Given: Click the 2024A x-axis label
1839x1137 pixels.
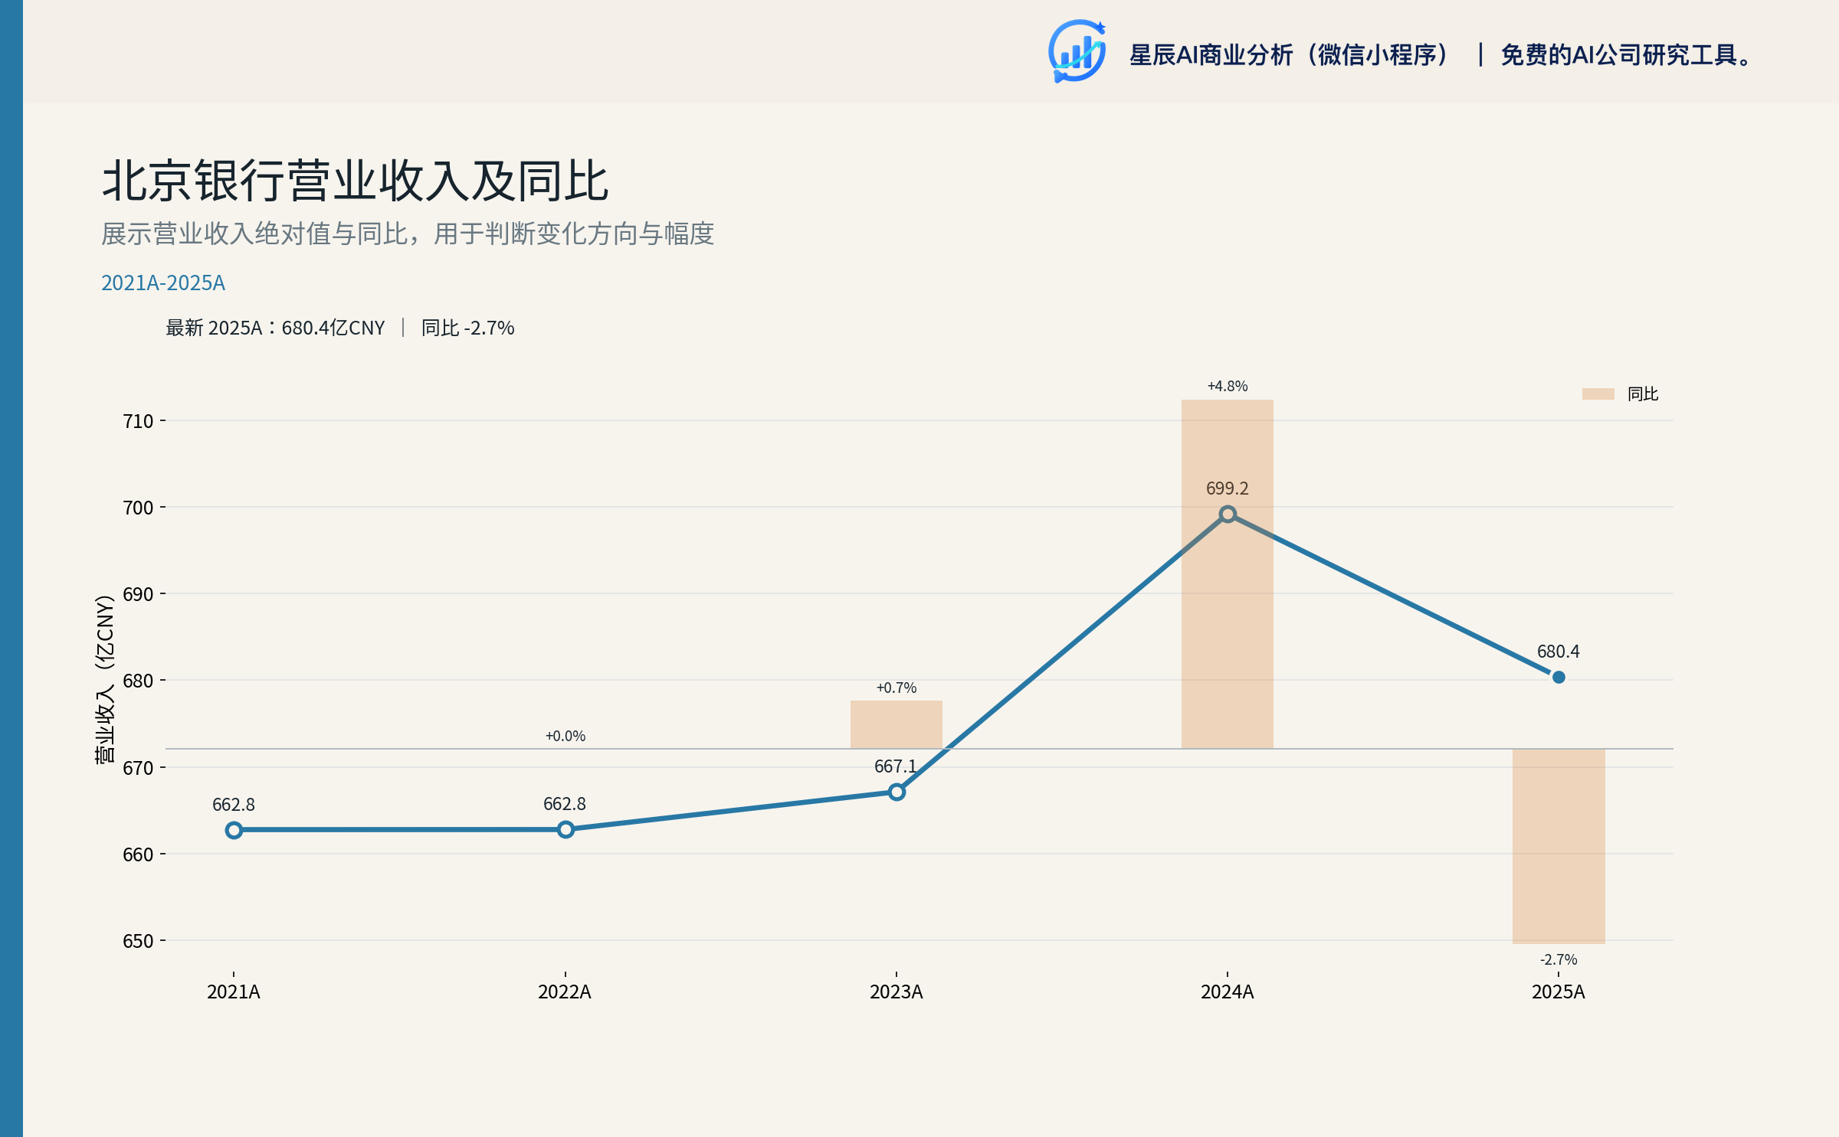Looking at the screenshot, I should pos(1228,992).
